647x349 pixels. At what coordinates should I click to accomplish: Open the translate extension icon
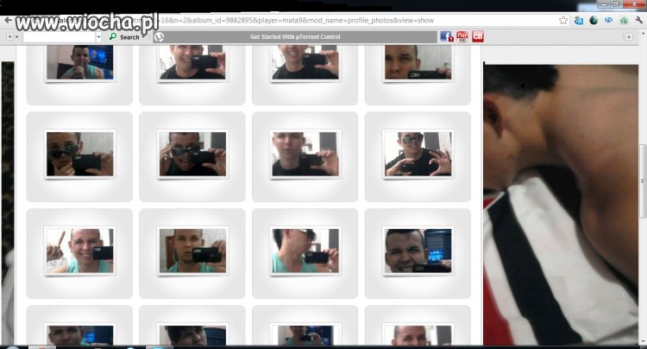(x=579, y=20)
